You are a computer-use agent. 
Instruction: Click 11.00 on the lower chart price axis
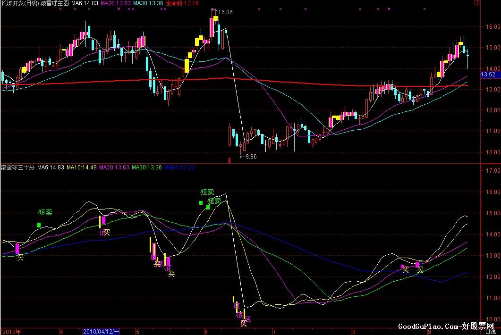[493, 298]
